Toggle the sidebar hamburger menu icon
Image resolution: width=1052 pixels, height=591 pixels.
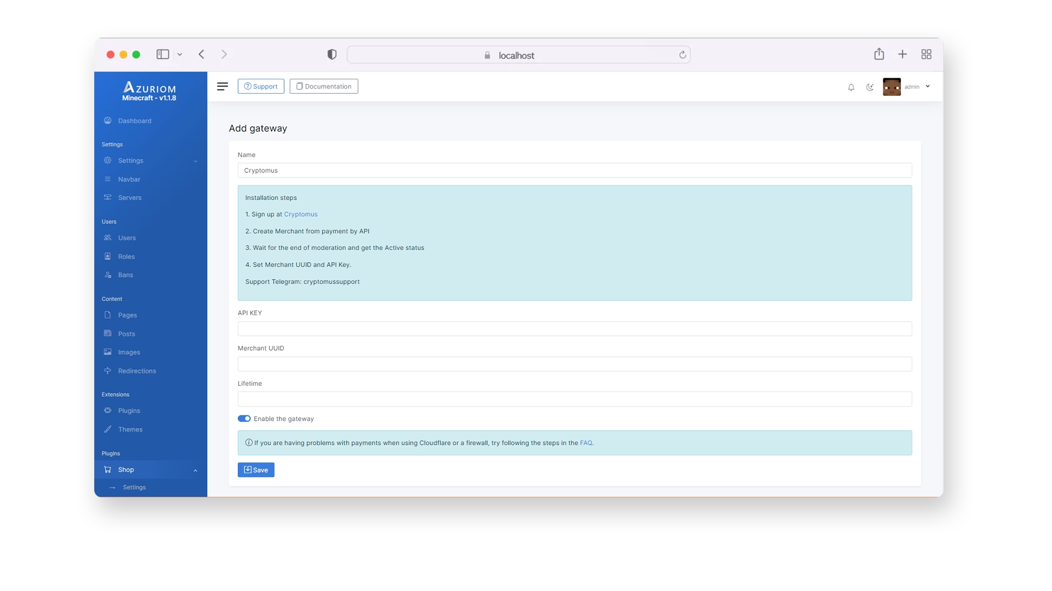tap(222, 86)
